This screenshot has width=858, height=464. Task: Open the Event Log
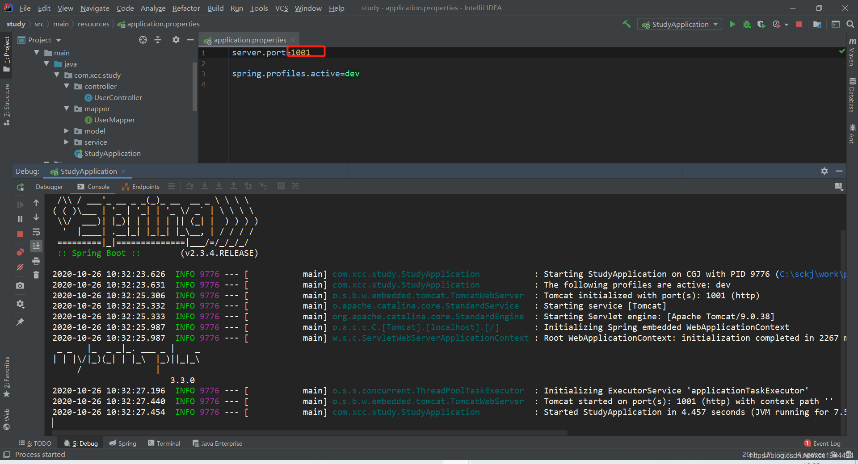(x=822, y=443)
